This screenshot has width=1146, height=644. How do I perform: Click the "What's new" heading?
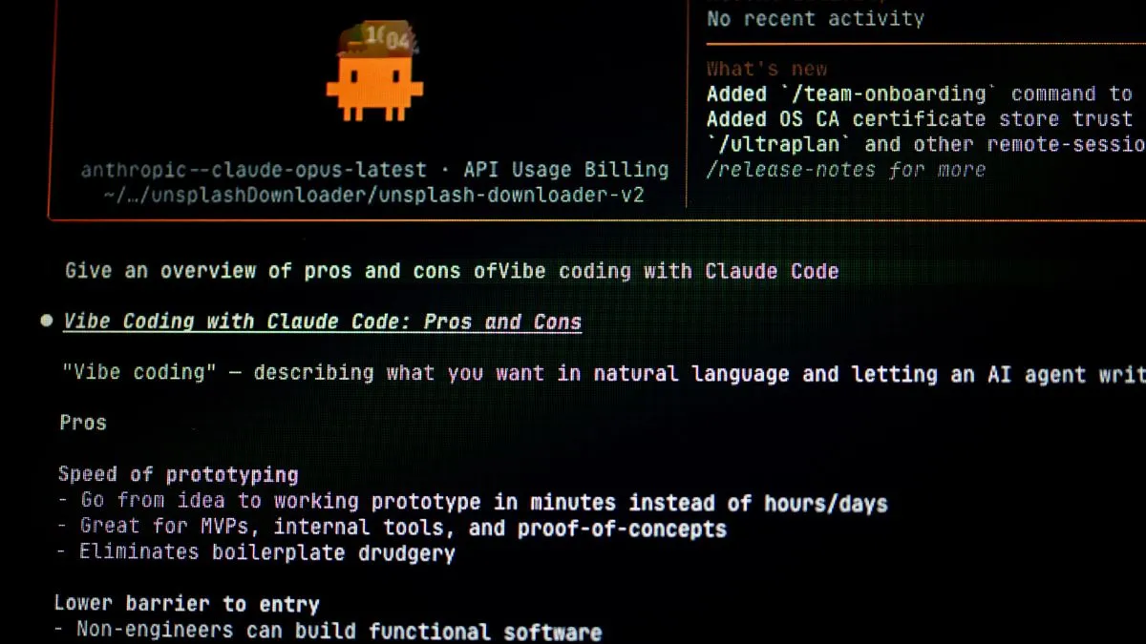[x=767, y=69]
